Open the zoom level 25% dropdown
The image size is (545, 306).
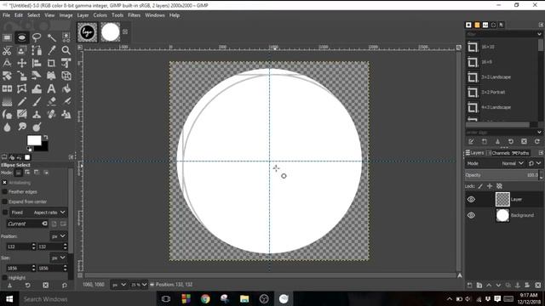tap(139, 285)
